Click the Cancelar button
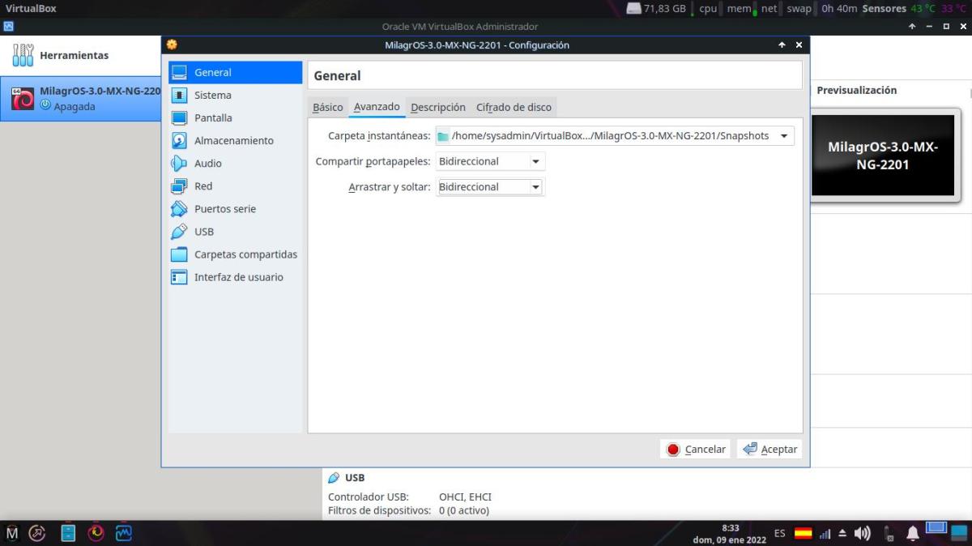Screen dimensions: 972x546 point(696,449)
